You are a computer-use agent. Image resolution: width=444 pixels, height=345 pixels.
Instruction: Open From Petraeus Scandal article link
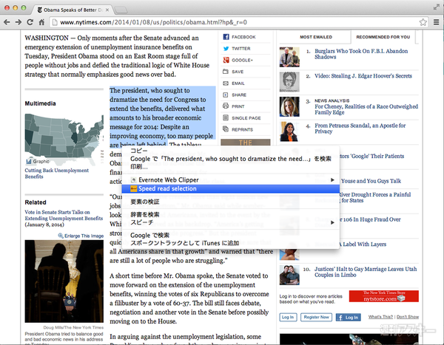[360, 128]
